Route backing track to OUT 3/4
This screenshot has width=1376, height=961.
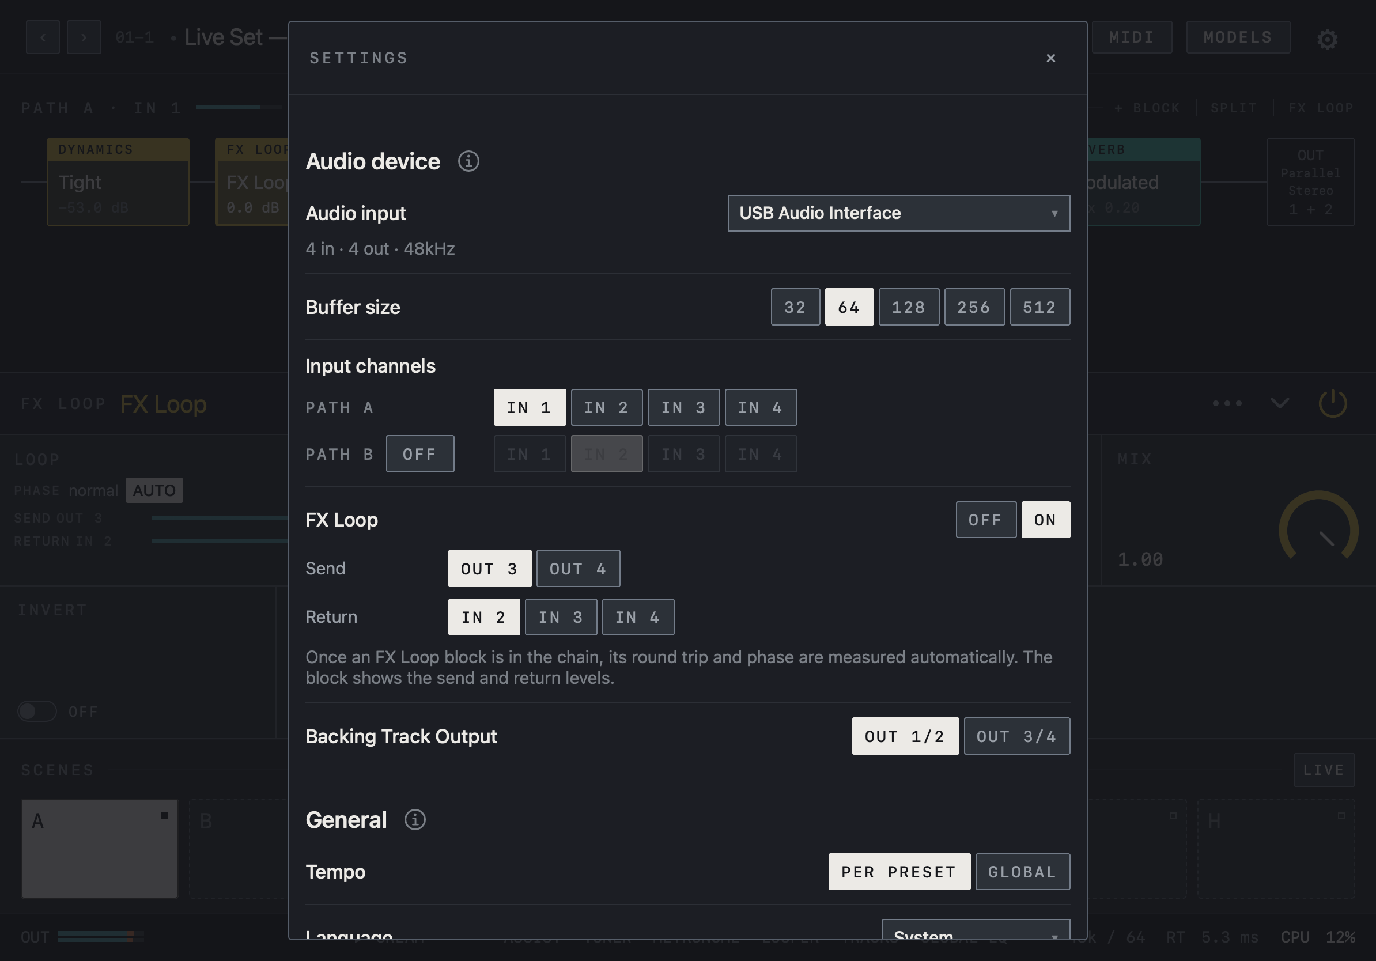(x=1017, y=736)
